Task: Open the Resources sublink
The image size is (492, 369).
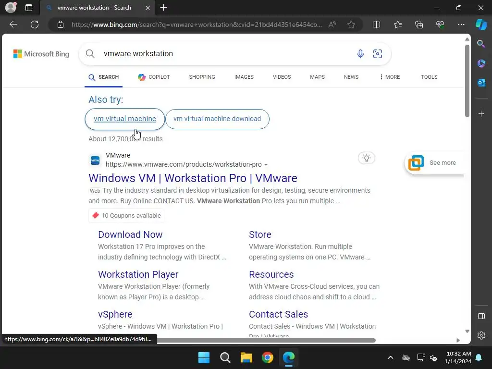Action: (271, 274)
